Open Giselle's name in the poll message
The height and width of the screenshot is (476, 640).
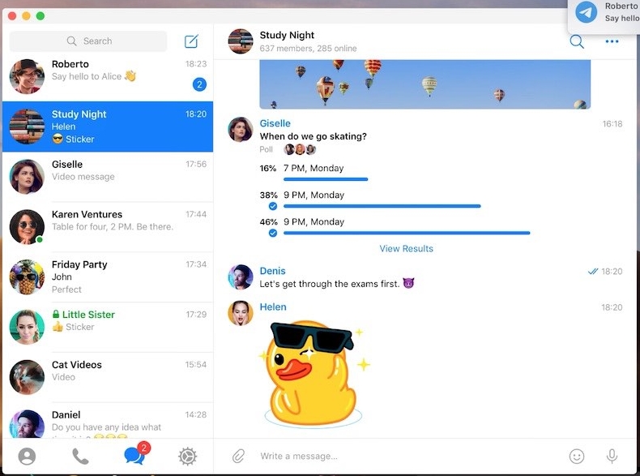[275, 123]
